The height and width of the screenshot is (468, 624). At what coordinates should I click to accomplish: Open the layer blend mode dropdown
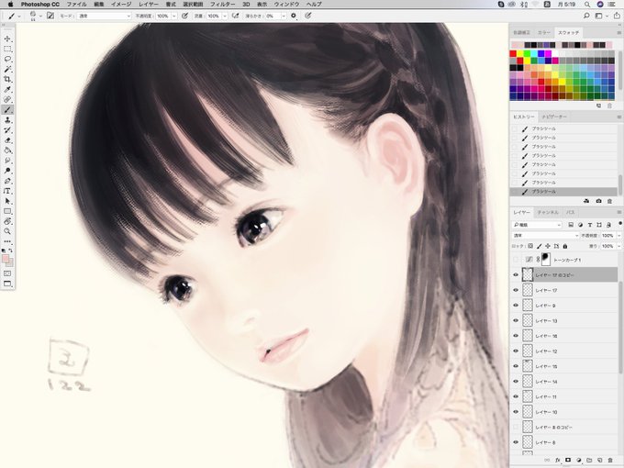pos(545,236)
